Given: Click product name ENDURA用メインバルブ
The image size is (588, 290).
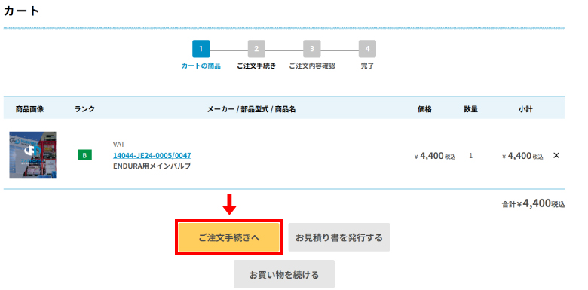Looking at the screenshot, I should point(152,166).
